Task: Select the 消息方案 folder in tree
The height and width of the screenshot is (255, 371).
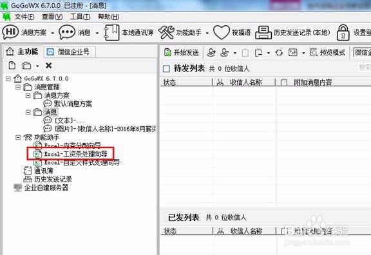Action: [x=57, y=95]
